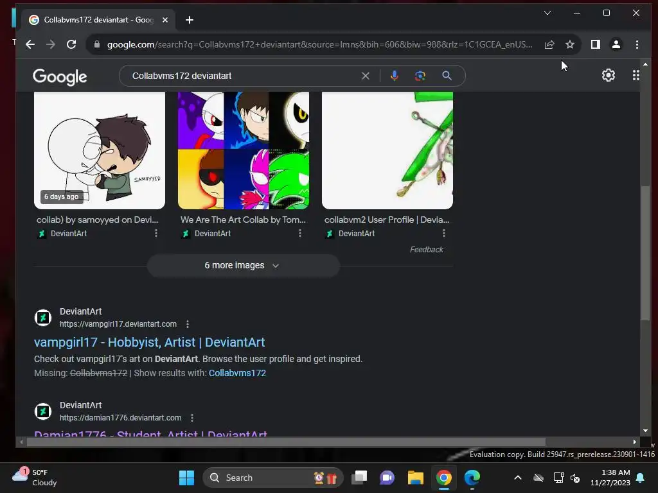The image size is (658, 493).
Task: Click the network icon in system tray
Action: coord(558,478)
